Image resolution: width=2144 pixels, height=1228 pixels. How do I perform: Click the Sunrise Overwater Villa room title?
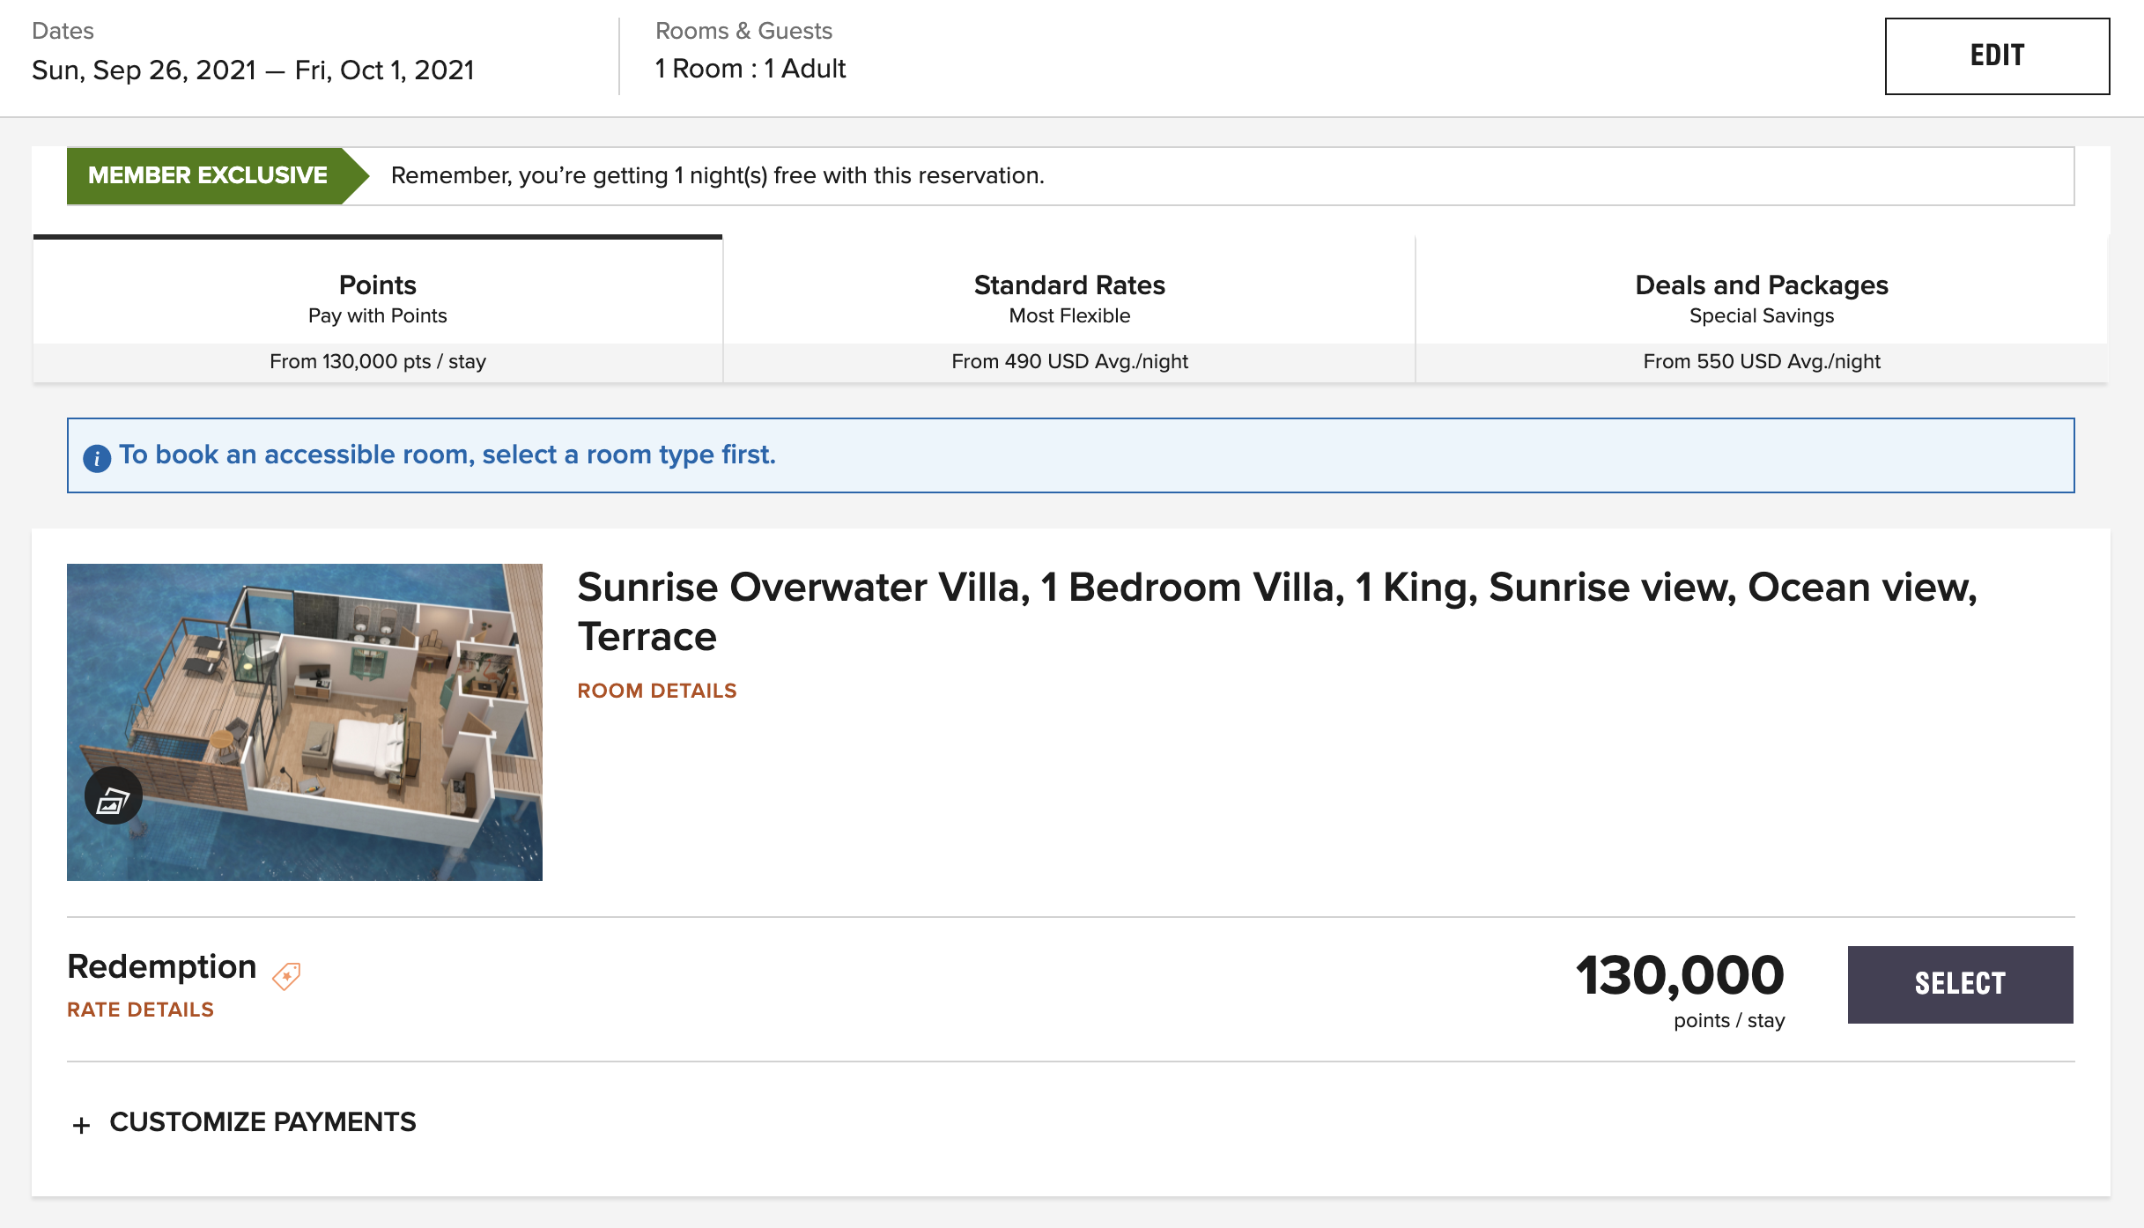click(1277, 611)
